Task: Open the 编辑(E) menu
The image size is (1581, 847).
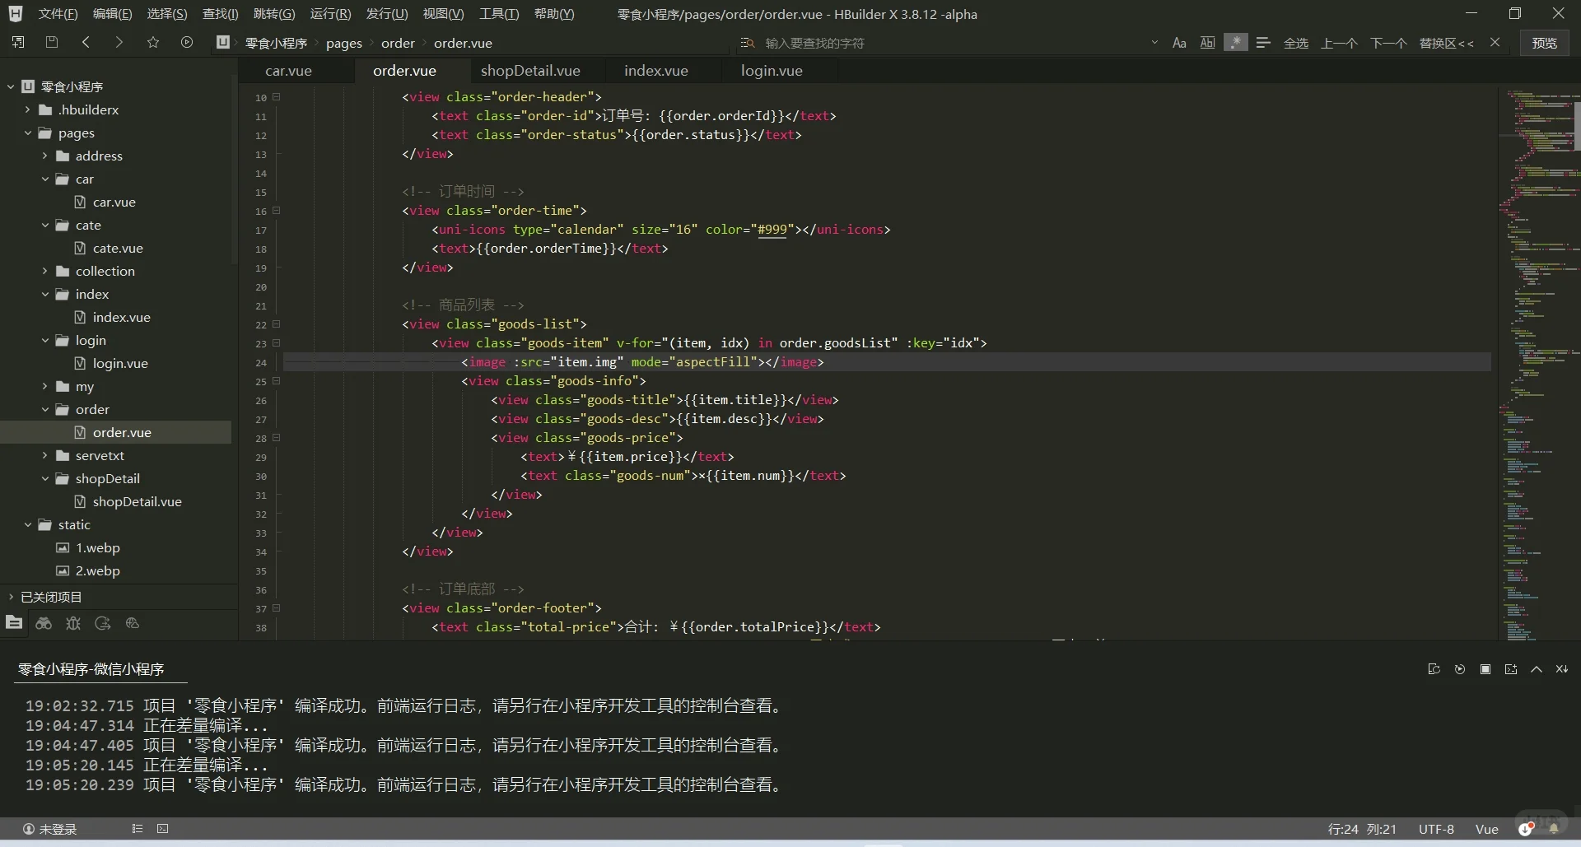Action: tap(112, 14)
